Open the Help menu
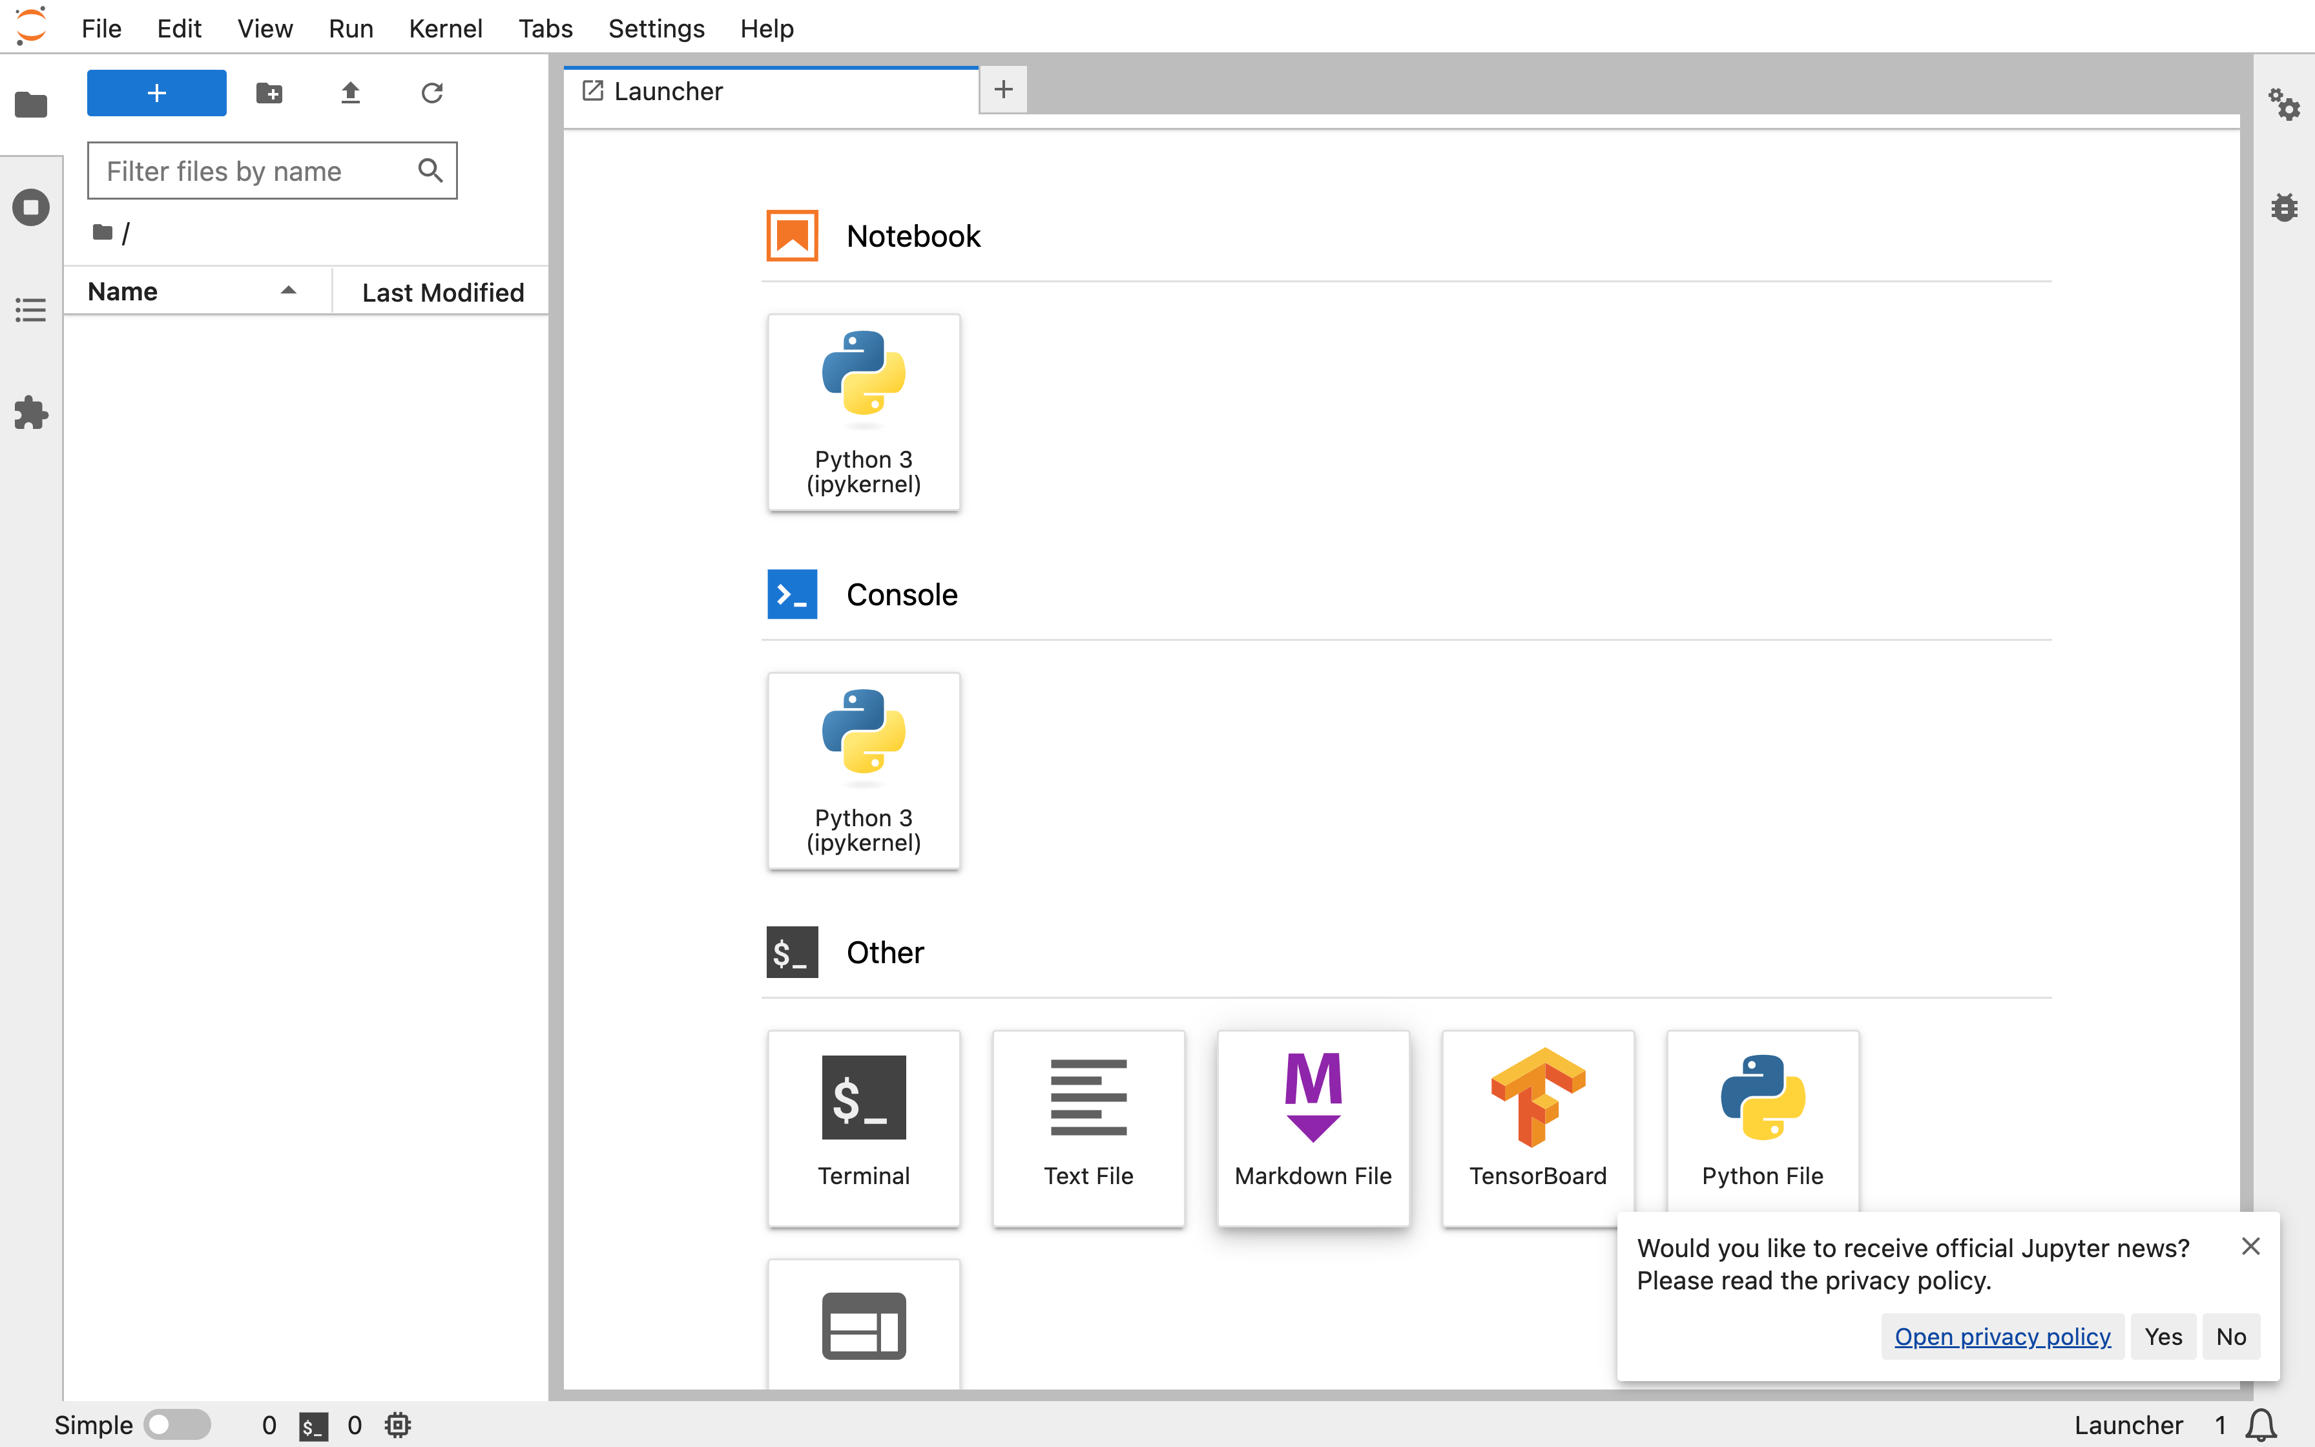The height and width of the screenshot is (1447, 2315). [767, 28]
